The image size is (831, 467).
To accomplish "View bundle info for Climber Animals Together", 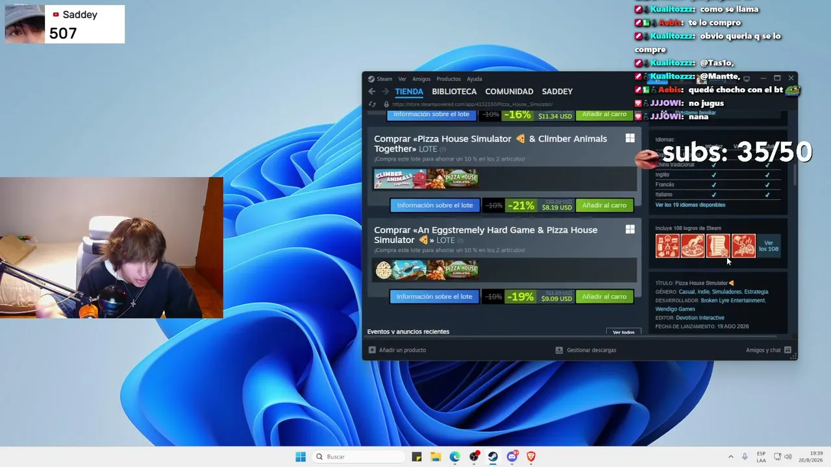I will click(x=435, y=206).
